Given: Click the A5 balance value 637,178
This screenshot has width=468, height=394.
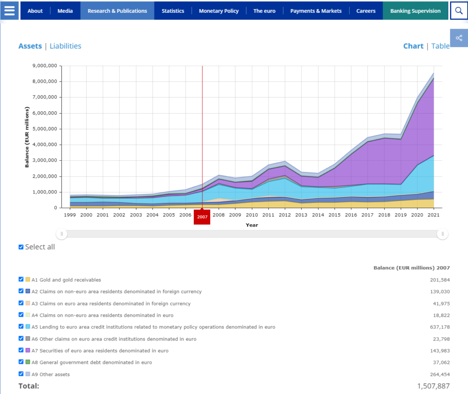Looking at the screenshot, I should pos(440,327).
